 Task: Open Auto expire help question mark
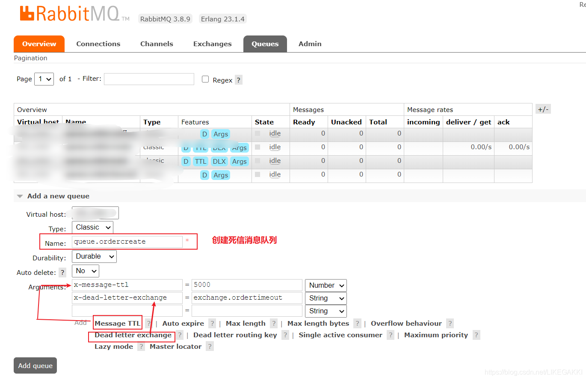point(212,324)
